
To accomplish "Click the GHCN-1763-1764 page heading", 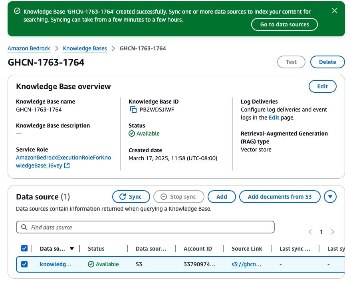I will point(46,62).
